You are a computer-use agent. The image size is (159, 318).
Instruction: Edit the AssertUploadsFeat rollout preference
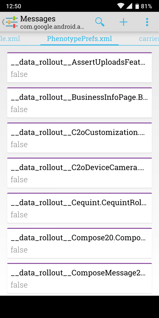point(79,68)
